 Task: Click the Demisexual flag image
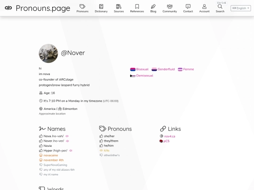coord(133,76)
